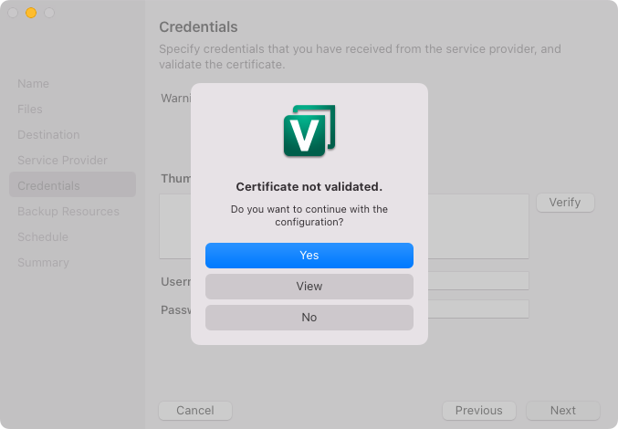Open the Backup Resources step
This screenshot has height=429, width=618.
coord(68,212)
